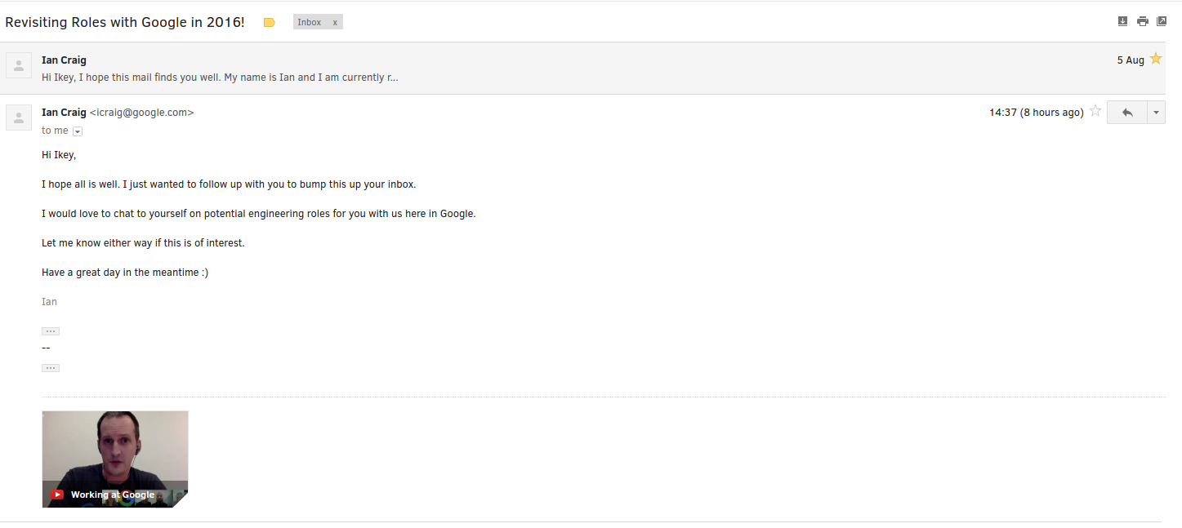This screenshot has height=528, width=1182.
Task: Unstar the 5 Aug message
Action: [x=1156, y=59]
